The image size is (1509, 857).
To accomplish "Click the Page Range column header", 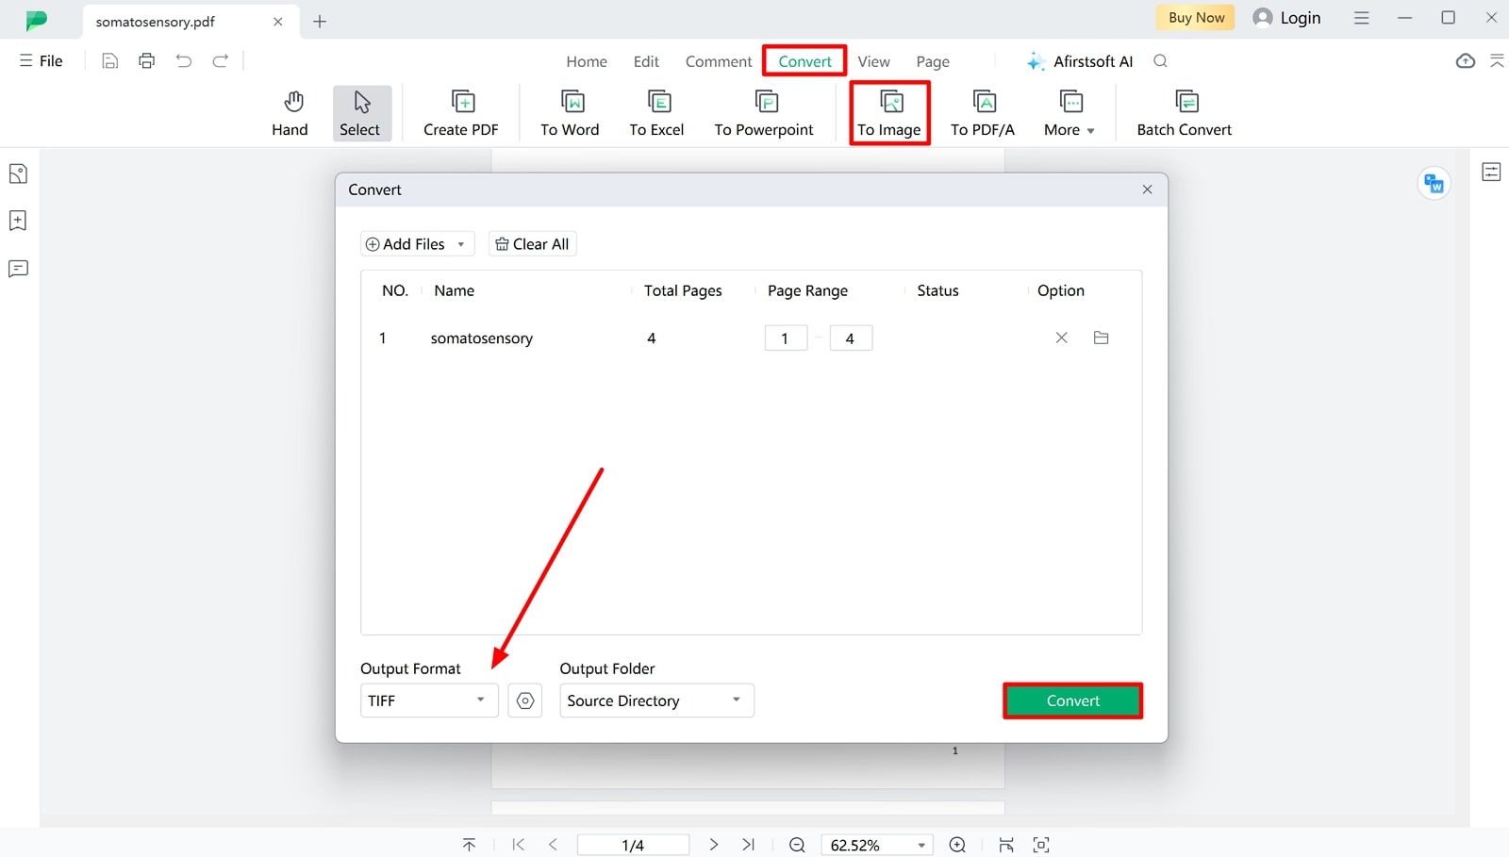I will (807, 290).
